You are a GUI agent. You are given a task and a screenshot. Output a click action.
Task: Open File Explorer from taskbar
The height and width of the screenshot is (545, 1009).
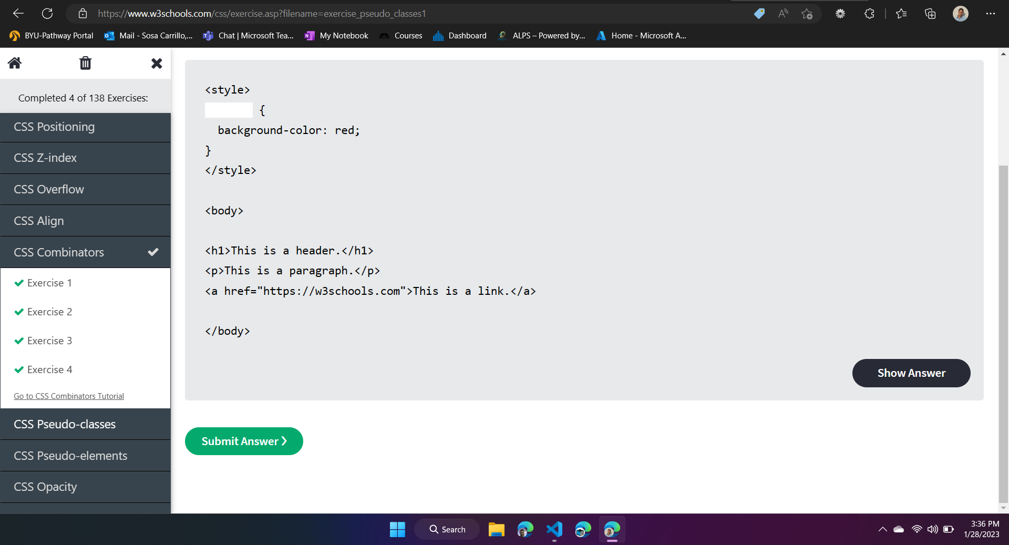(496, 529)
